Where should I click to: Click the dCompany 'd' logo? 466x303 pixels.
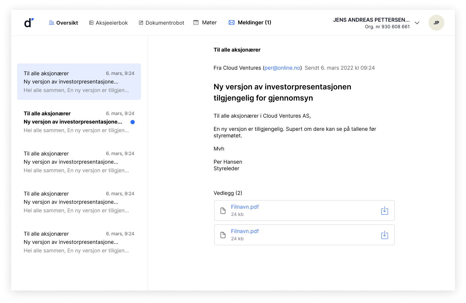[x=29, y=23]
